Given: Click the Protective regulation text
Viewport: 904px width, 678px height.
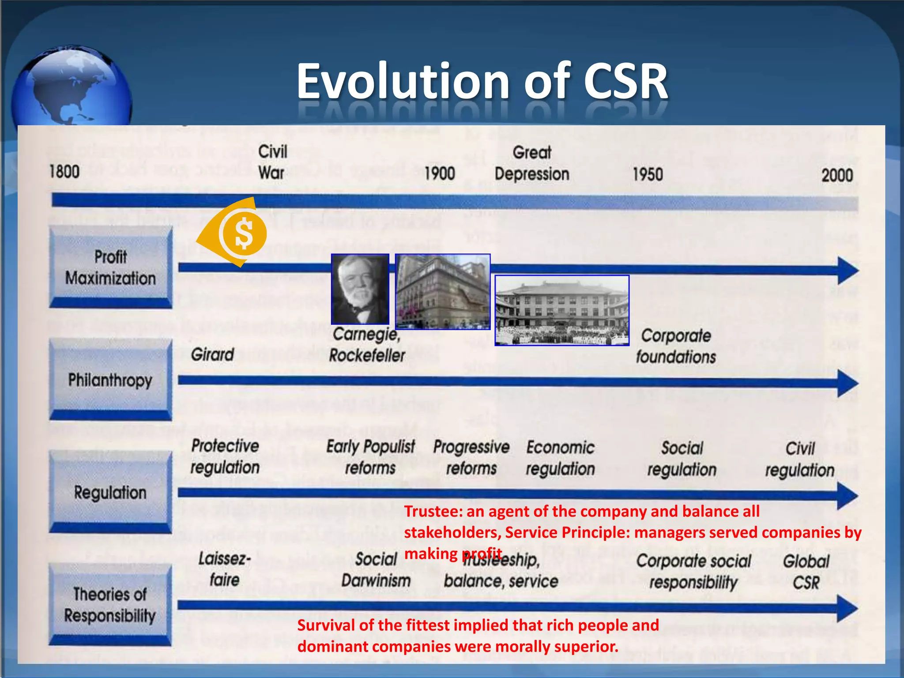Looking at the screenshot, I should pyautogui.click(x=225, y=457).
